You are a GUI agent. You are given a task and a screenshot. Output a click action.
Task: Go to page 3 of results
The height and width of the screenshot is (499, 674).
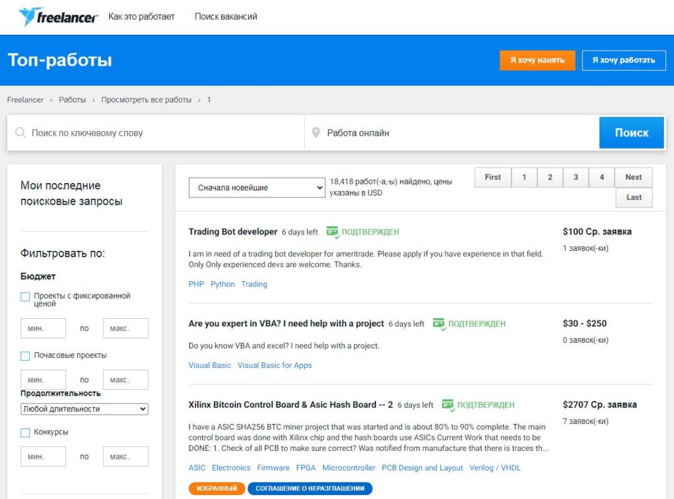pyautogui.click(x=575, y=177)
